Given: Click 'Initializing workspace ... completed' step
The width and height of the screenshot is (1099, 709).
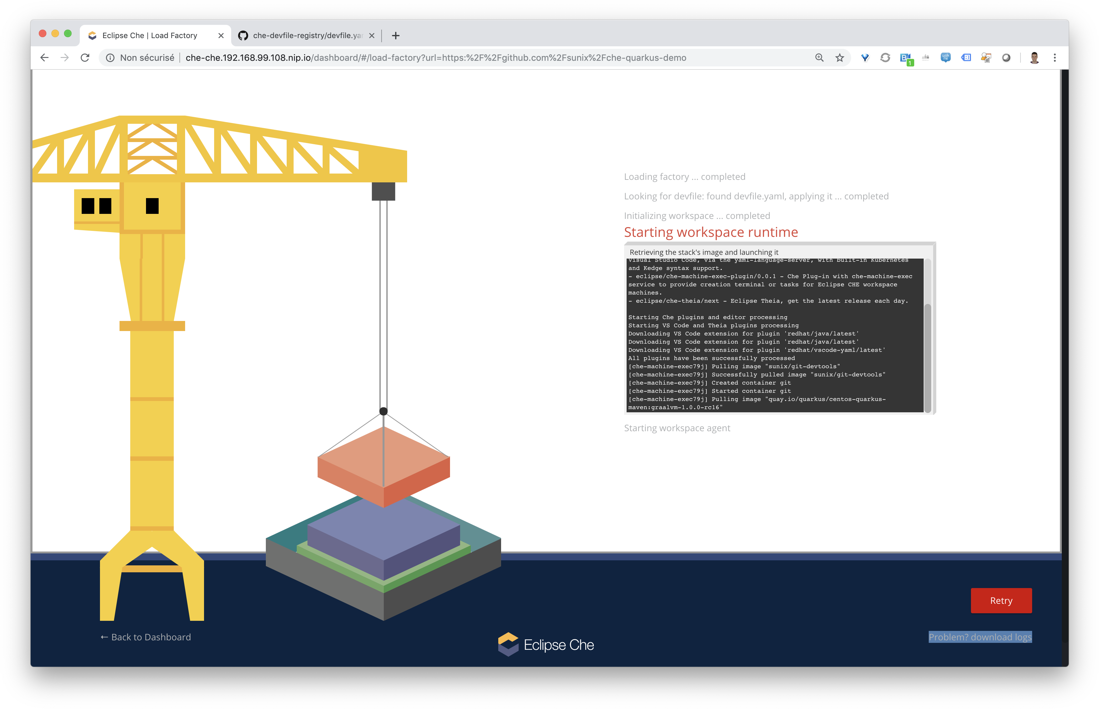Looking at the screenshot, I should [x=697, y=215].
